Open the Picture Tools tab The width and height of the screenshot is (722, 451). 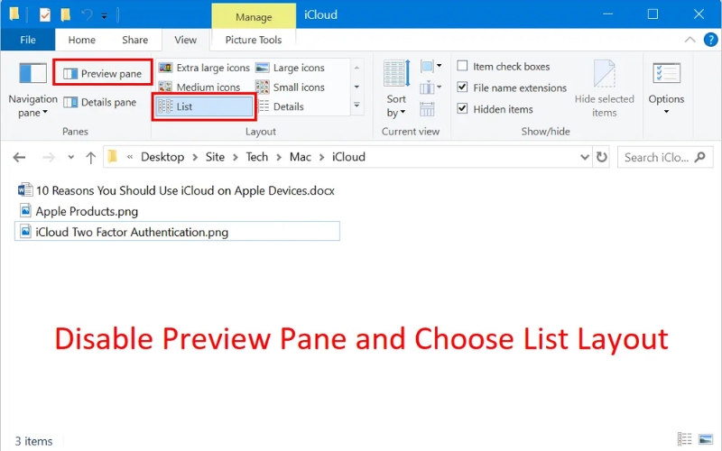tap(254, 40)
